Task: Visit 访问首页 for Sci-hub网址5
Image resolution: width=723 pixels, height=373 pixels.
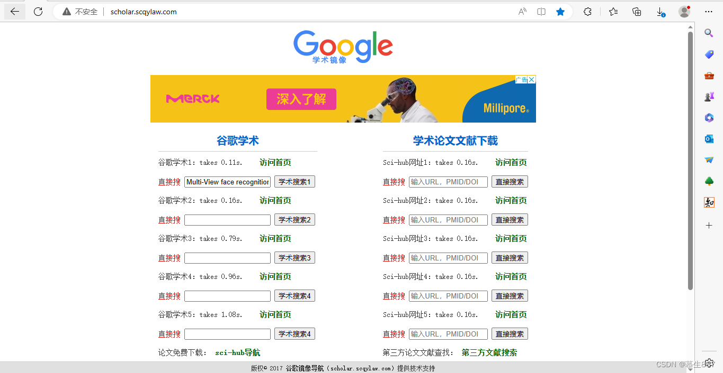Action: coord(511,315)
